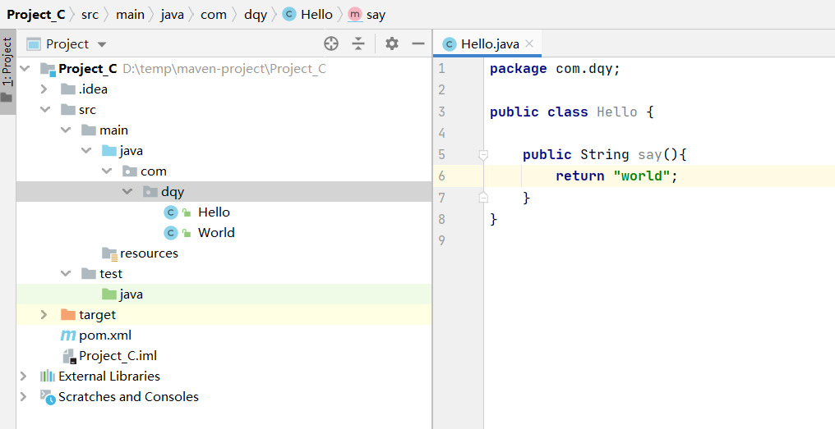
Task: Close the Hello.java tab
Action: tap(529, 43)
